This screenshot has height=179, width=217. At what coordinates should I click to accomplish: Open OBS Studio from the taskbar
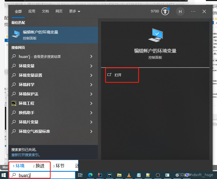(x=158, y=175)
